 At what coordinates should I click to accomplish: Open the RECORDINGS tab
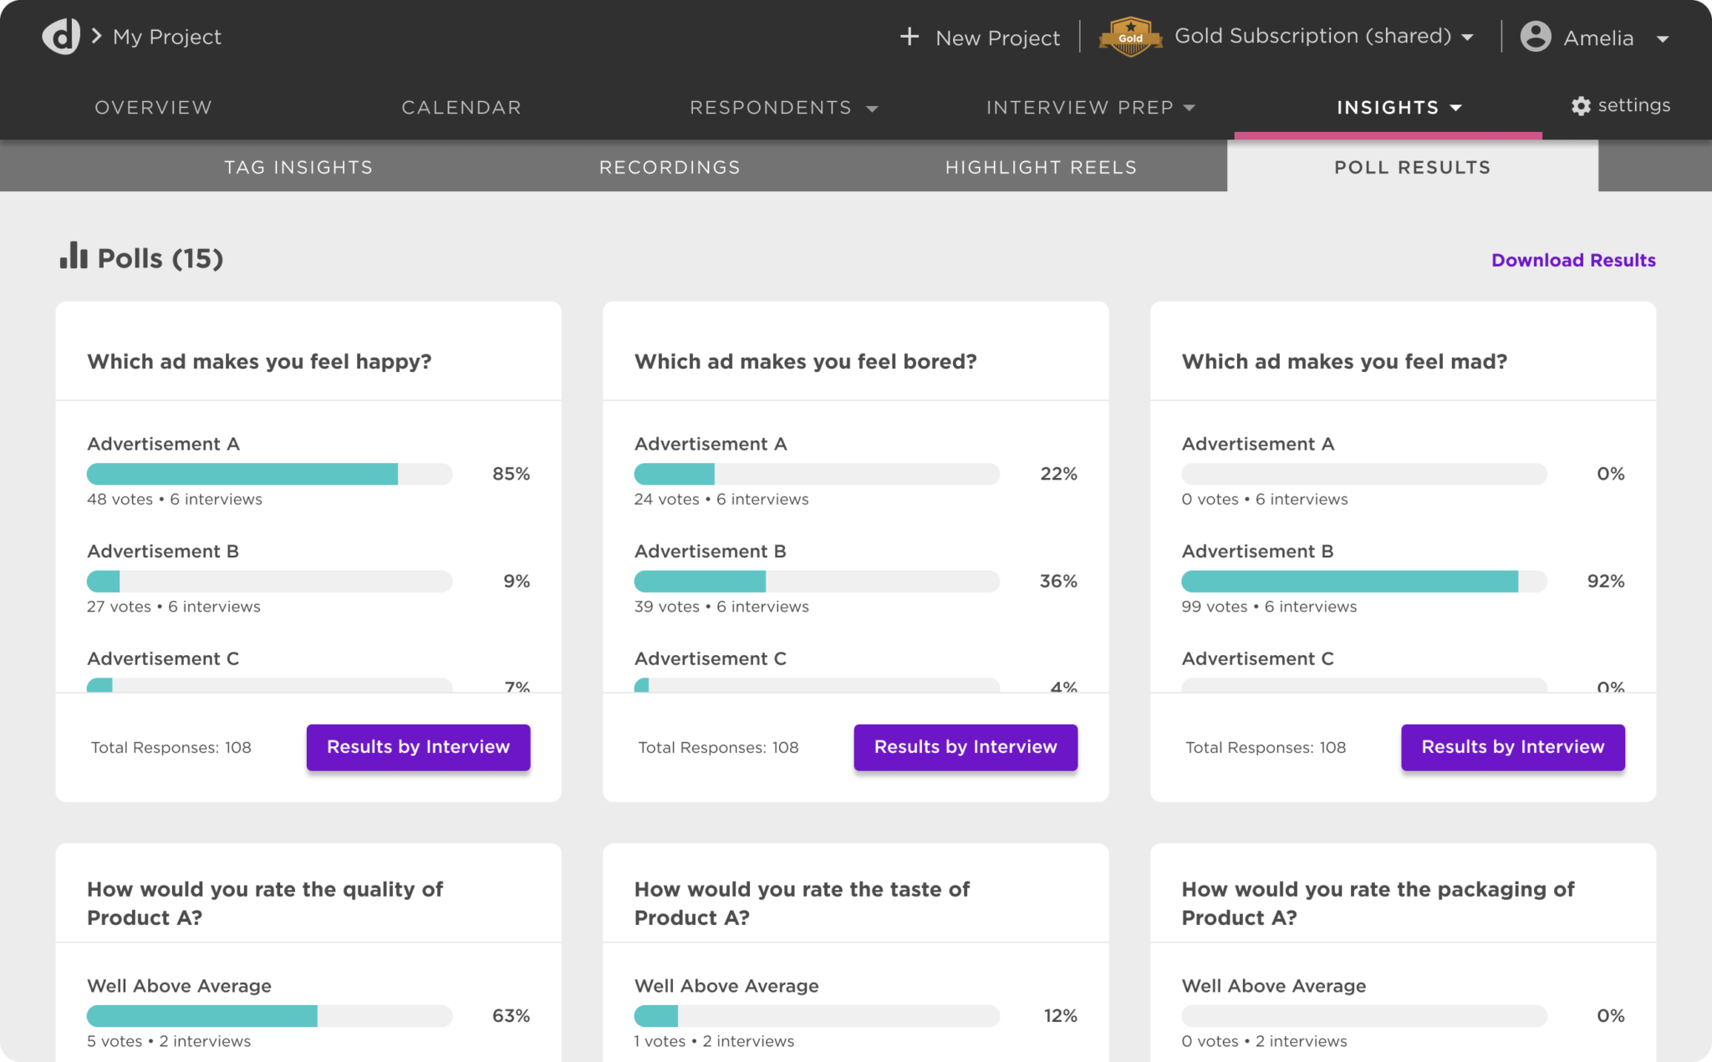[669, 166]
